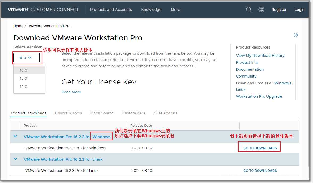
Task: Switch to the Drivers & Tools tab
Action: pyautogui.click(x=68, y=113)
